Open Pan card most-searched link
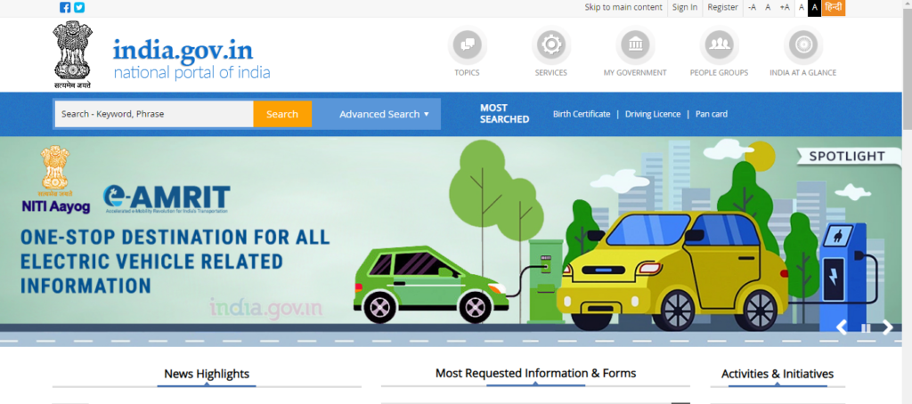Image resolution: width=912 pixels, height=404 pixels. [x=712, y=114]
